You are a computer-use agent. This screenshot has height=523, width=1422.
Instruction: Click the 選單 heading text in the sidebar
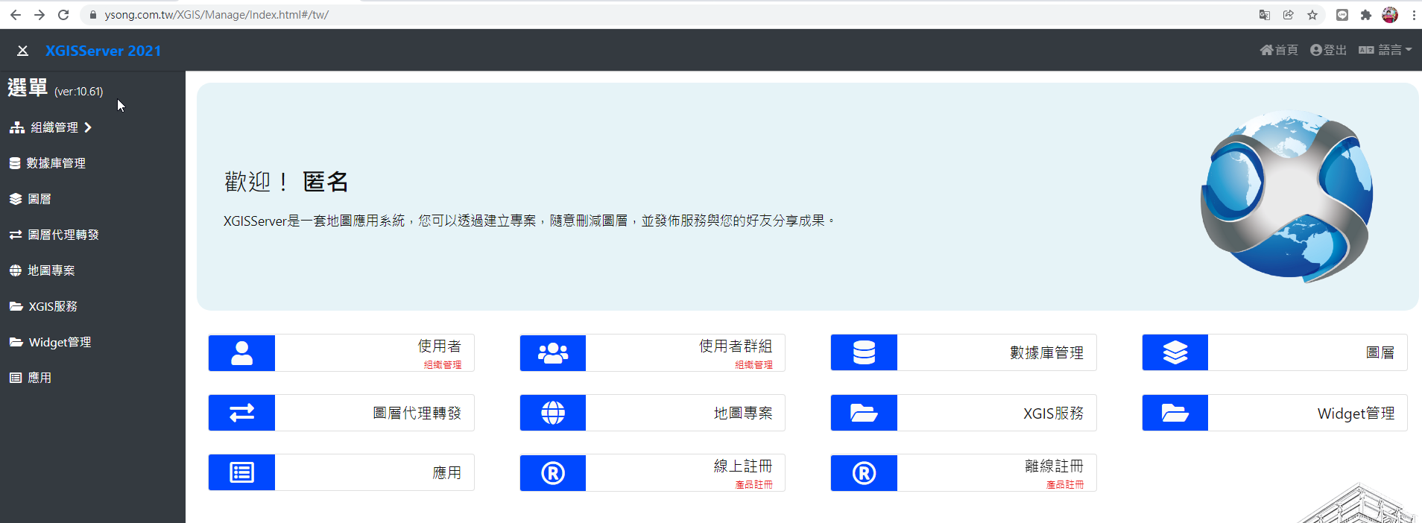pyautogui.click(x=28, y=88)
